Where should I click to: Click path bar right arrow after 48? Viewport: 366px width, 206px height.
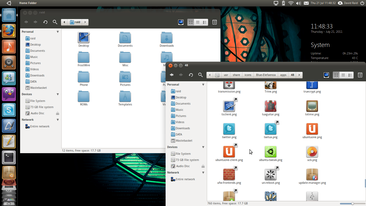pos(299,75)
